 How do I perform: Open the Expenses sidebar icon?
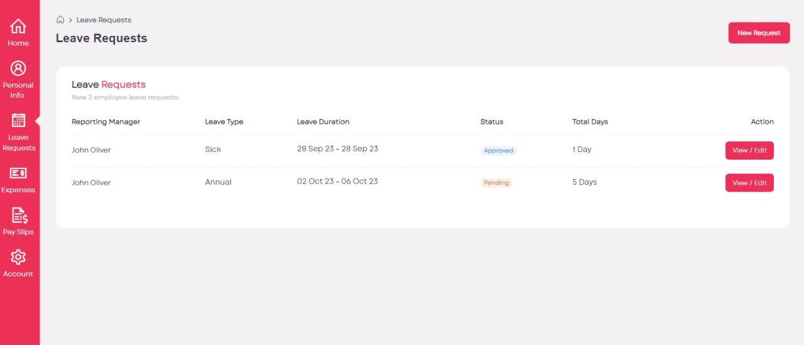pos(18,173)
